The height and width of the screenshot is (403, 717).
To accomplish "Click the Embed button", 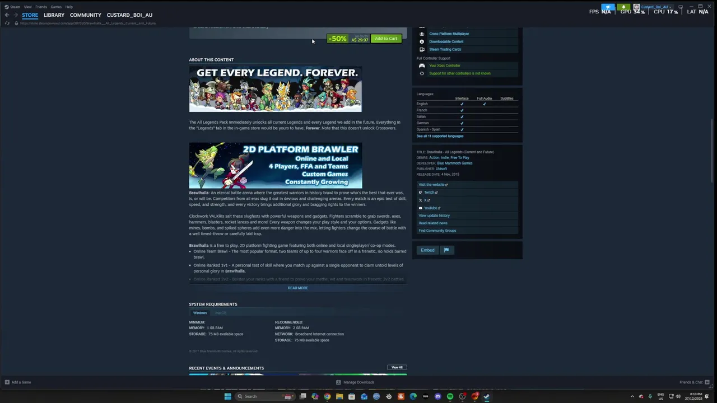I will coord(427,250).
